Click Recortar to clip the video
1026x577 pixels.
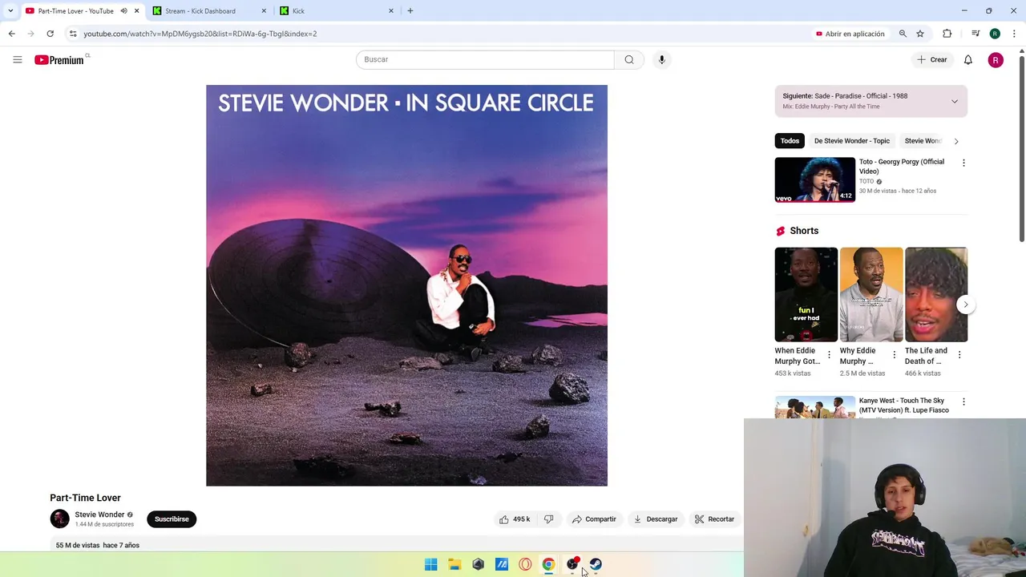714,519
